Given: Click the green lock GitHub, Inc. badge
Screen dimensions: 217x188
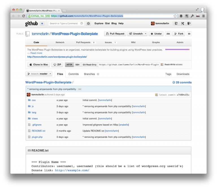Looking at the screenshot, I should 39,16.
